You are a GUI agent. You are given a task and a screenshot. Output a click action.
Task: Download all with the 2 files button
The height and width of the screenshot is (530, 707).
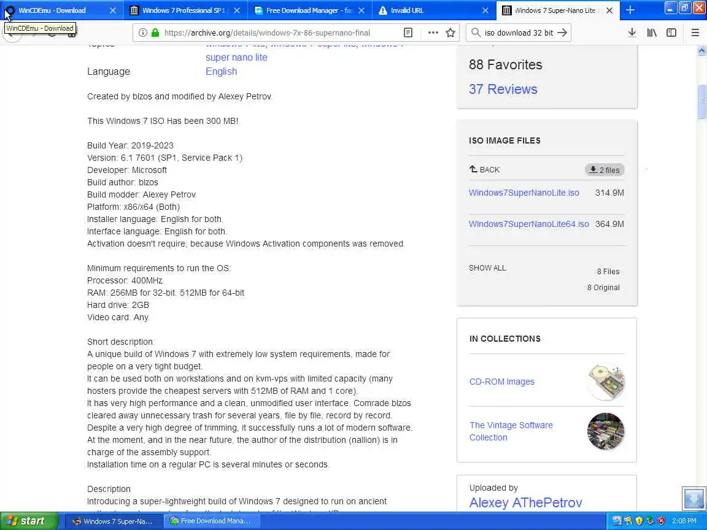(604, 170)
